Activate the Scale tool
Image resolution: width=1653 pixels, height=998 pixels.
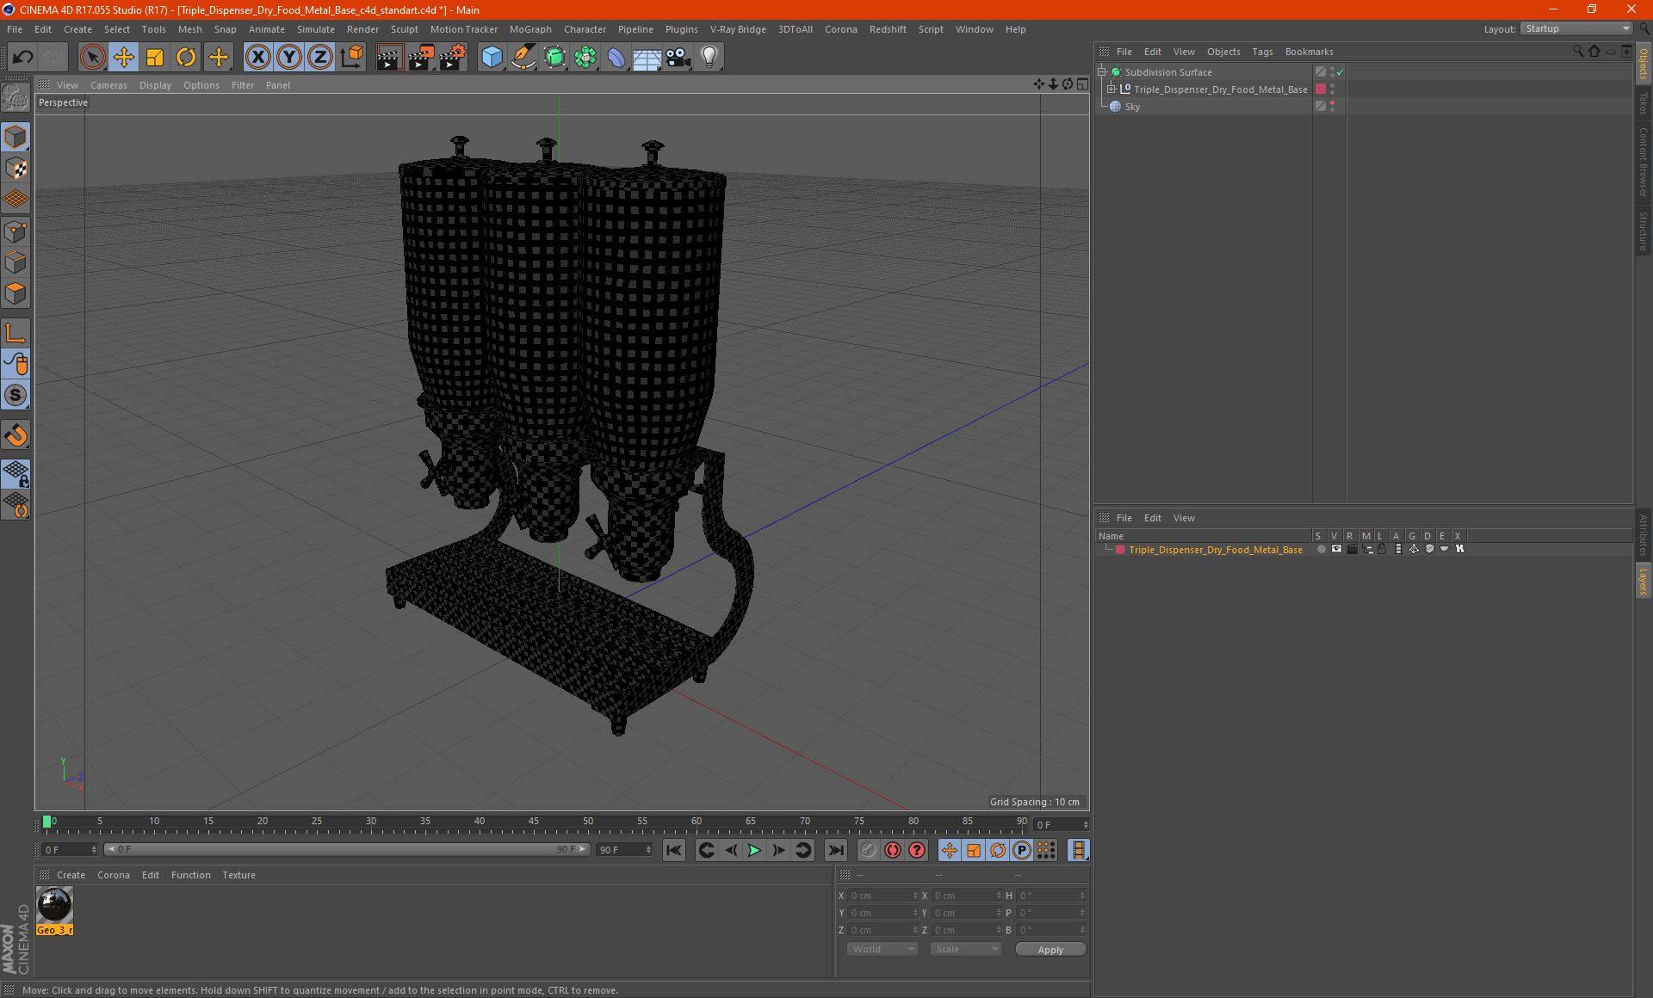[155, 58]
